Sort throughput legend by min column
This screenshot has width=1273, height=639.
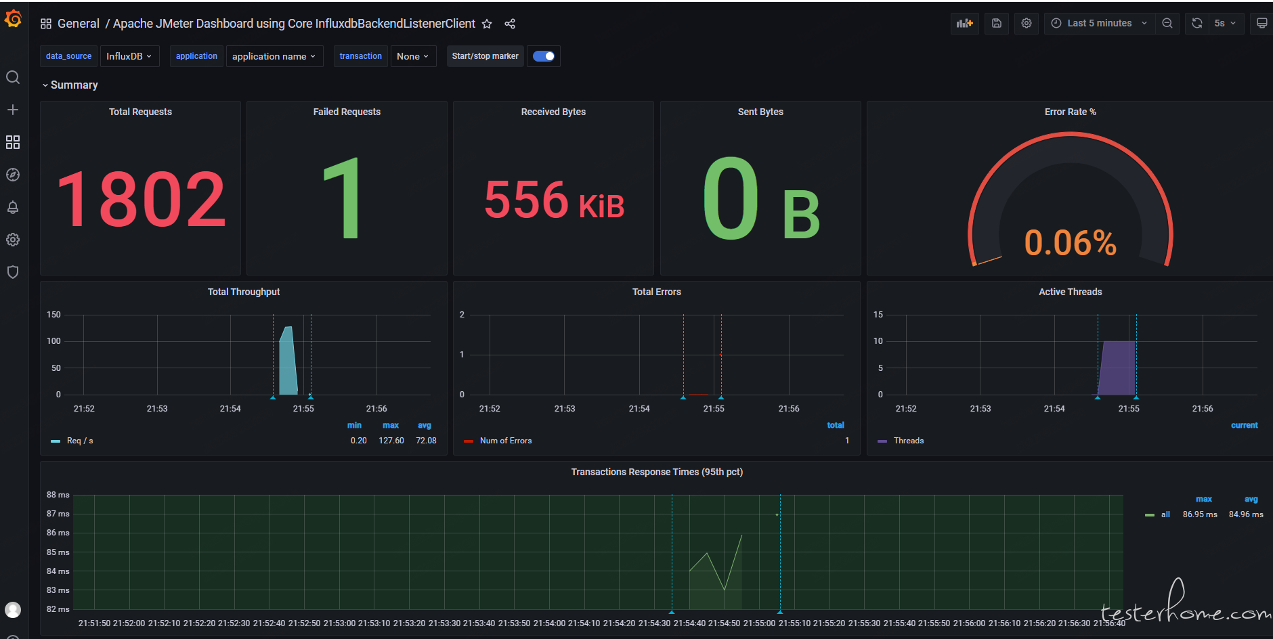(x=354, y=425)
